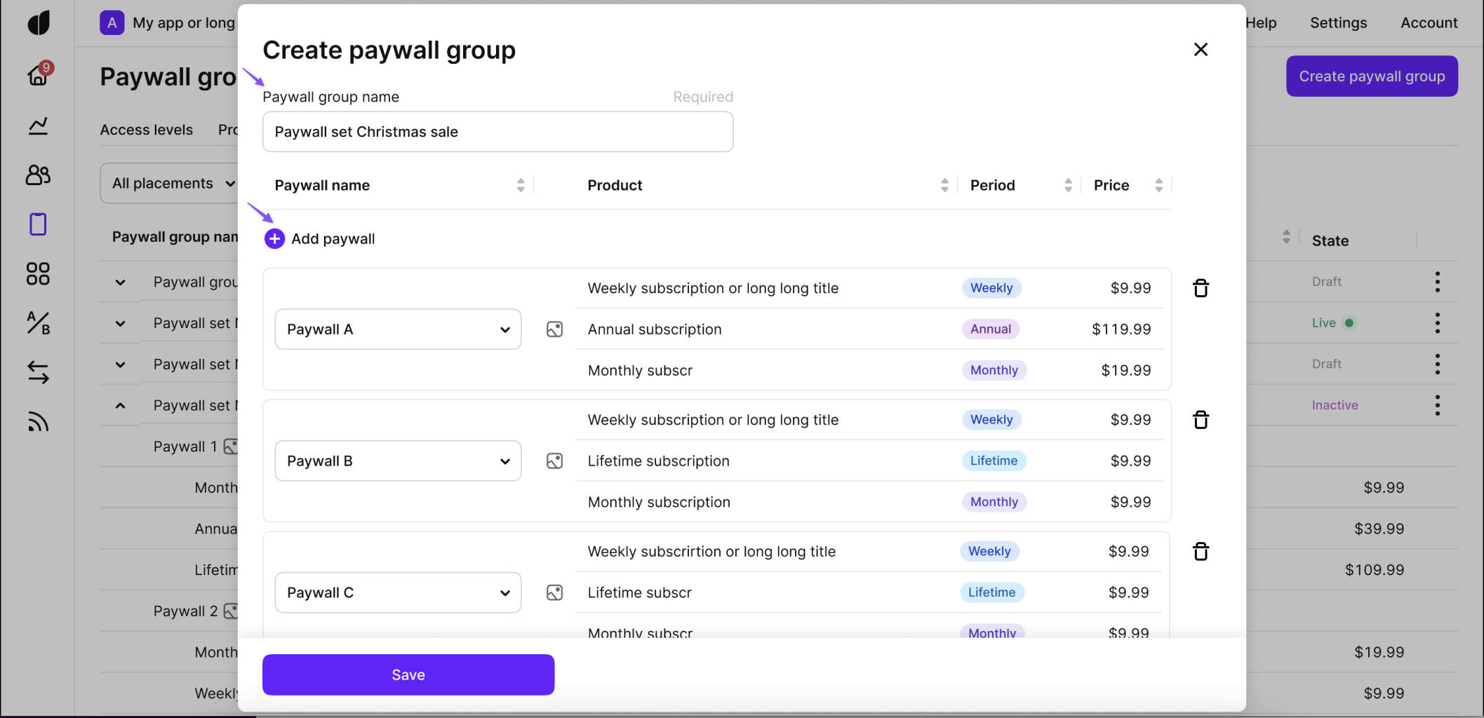Open the A/B tests sidebar icon

(38, 323)
